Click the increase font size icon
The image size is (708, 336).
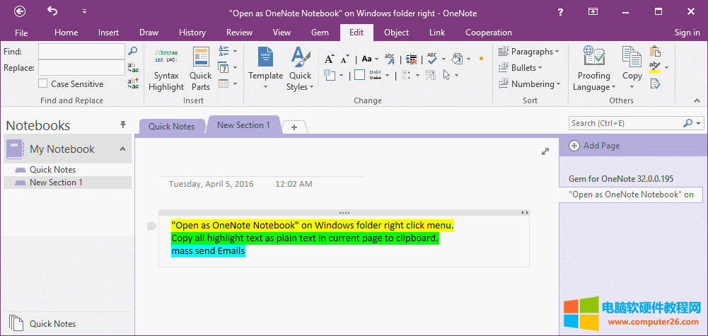[329, 59]
